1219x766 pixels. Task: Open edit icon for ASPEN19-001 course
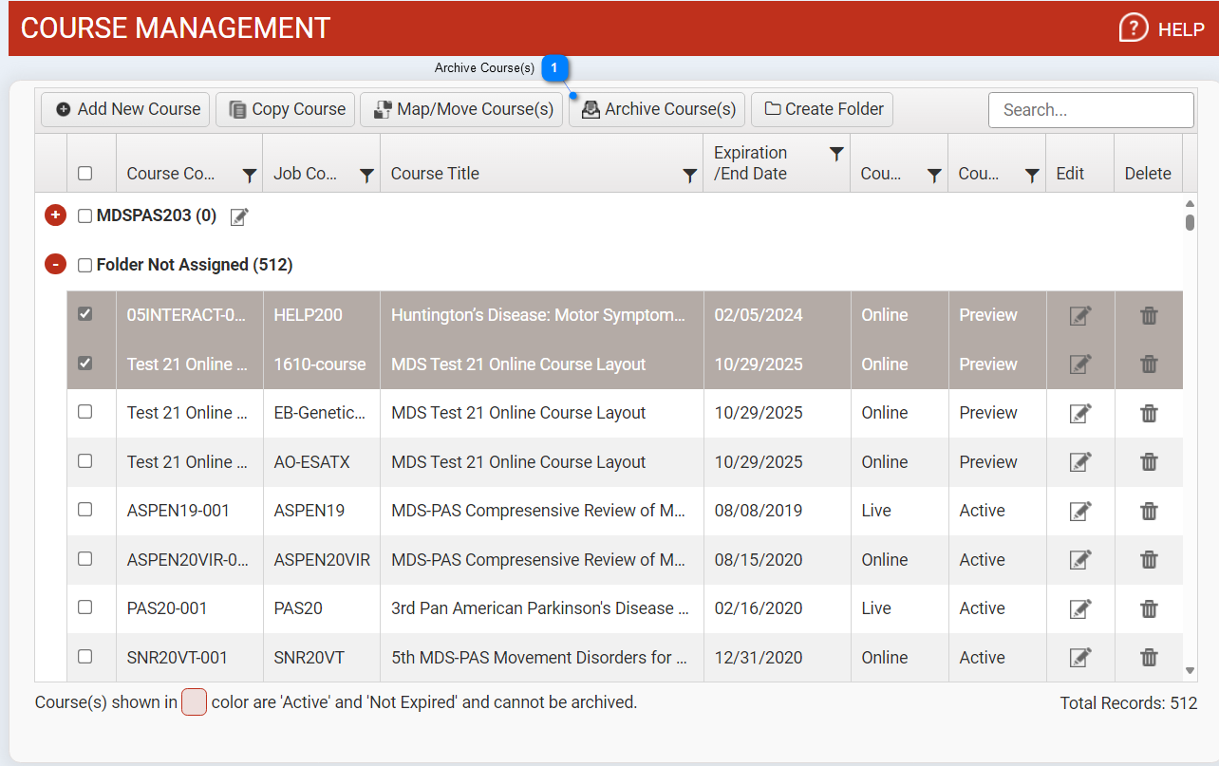click(1079, 511)
